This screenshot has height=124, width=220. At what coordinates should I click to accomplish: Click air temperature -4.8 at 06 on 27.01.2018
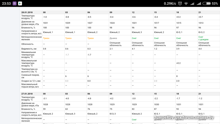click(89, 99)
